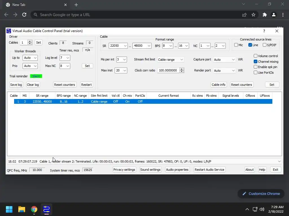This screenshot has height=216, width=289.
Task: Click the volume icon in system tray
Action: pos(262,209)
